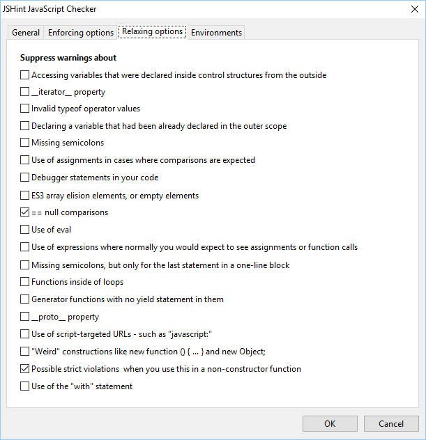Check ES3 array elision elements option
This screenshot has height=440, width=426.
point(25,195)
